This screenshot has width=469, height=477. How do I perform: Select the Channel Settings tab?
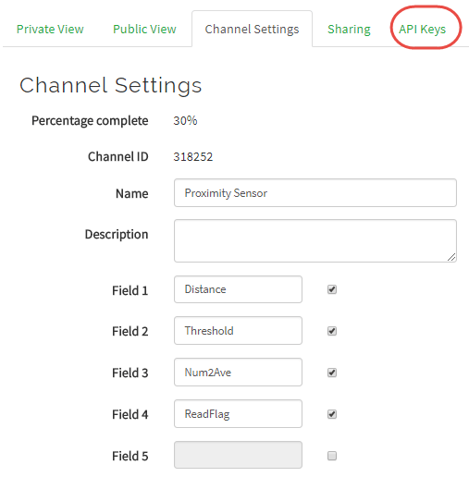point(252,30)
